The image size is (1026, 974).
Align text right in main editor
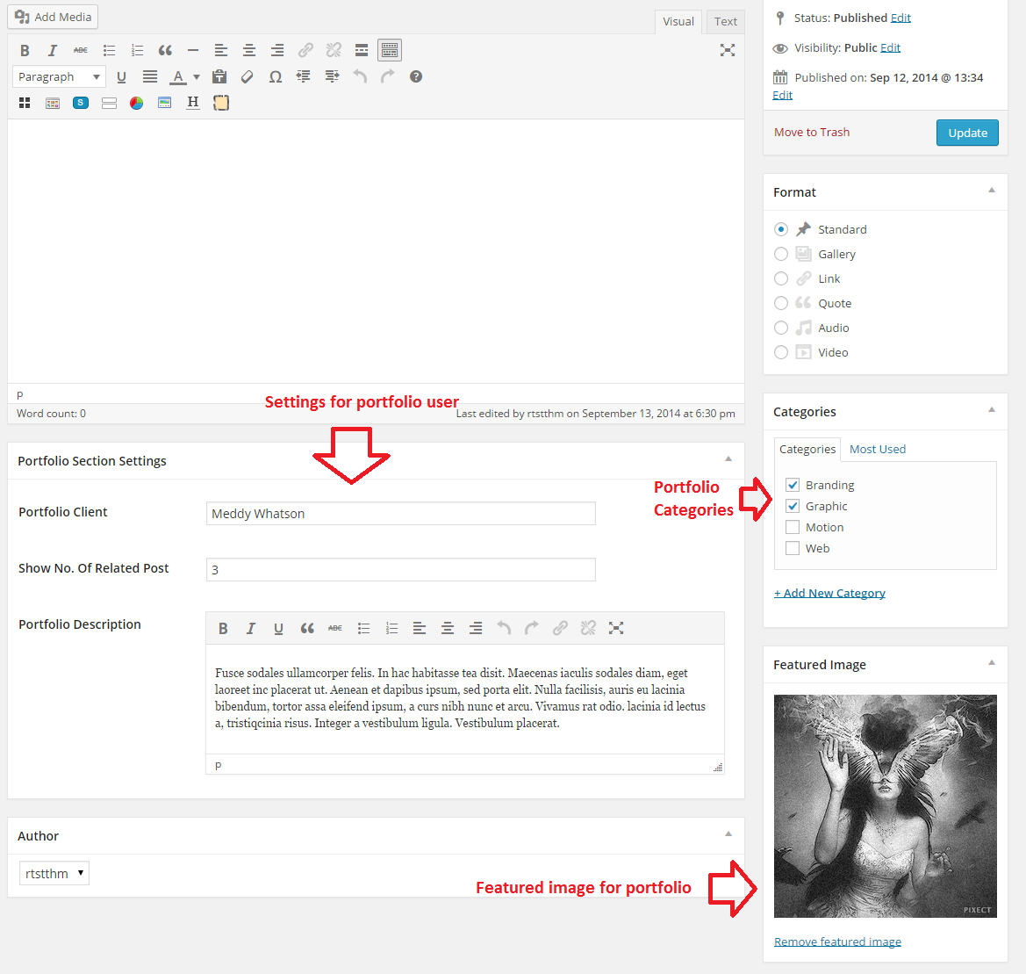pos(277,50)
